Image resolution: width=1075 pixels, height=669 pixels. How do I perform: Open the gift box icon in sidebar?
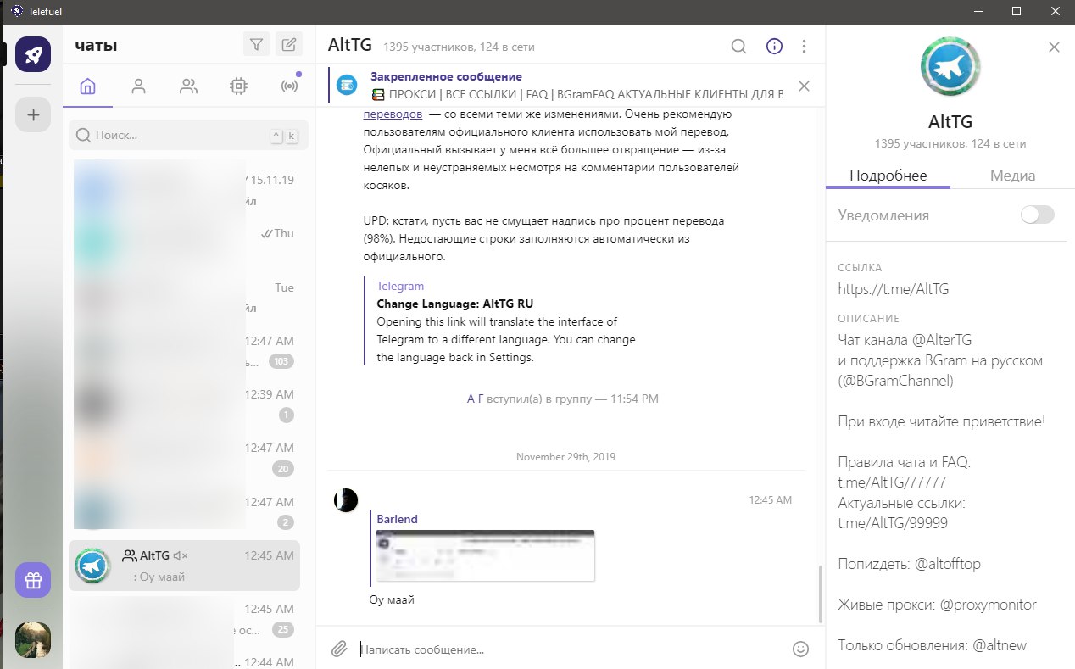coord(33,581)
